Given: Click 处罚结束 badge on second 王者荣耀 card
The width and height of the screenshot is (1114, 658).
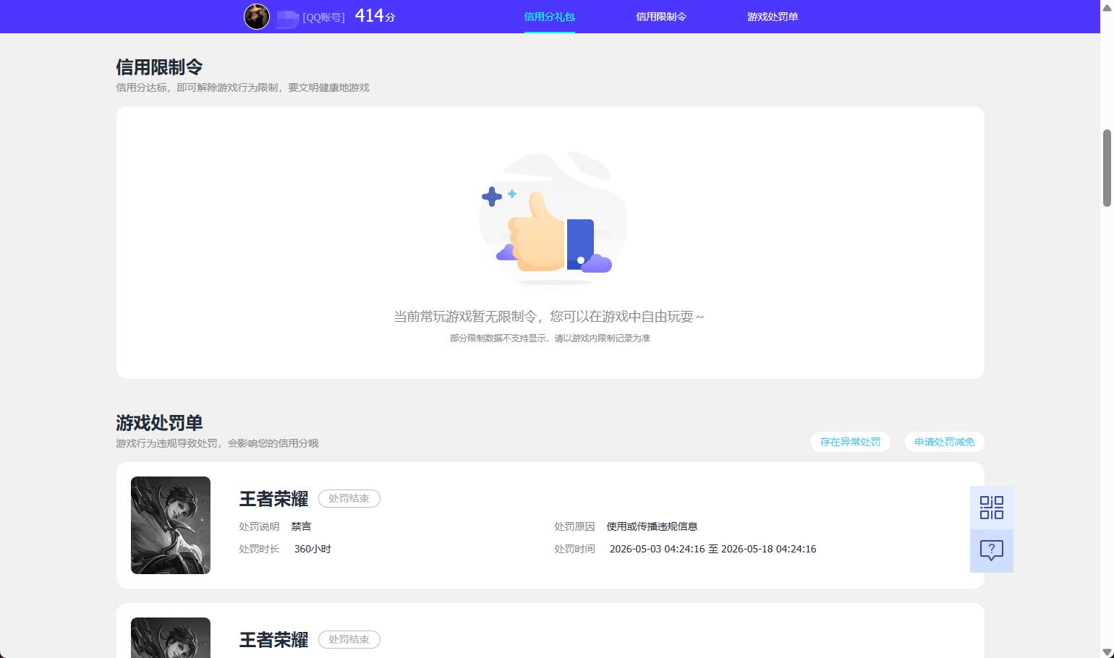Looking at the screenshot, I should tap(349, 639).
